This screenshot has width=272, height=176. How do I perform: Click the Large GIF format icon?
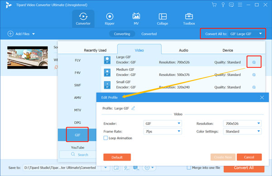click(107, 60)
